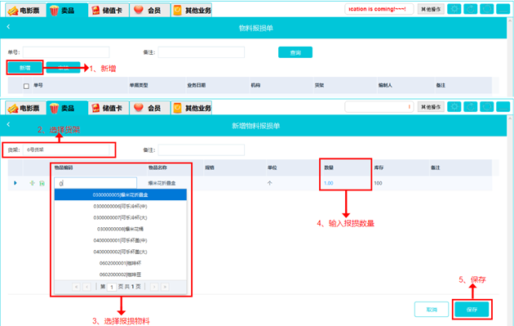Viewport: 514px width, 326px height.
Task: Choose 0602000001 咖啡杯 in the item list
Action: point(120,263)
